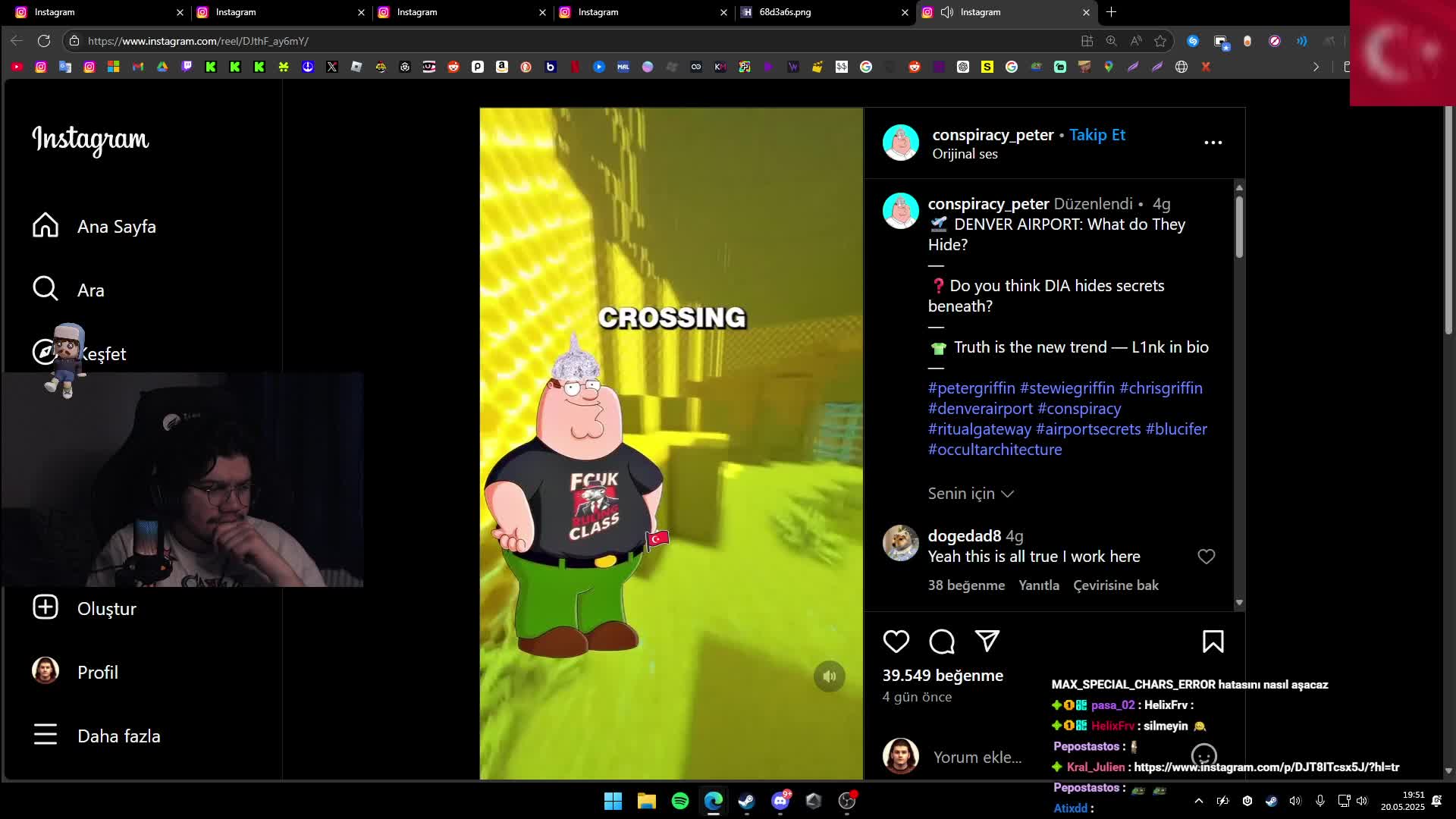Open ChatGPT bookmark in bookmarks bar
Screen dimensions: 1456x819
(963, 67)
